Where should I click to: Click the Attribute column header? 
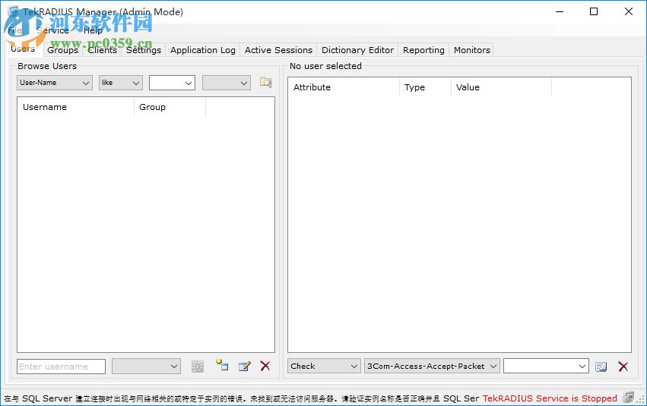click(344, 87)
